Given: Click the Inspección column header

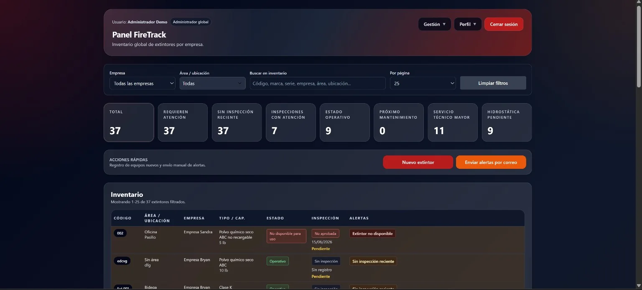Looking at the screenshot, I should (x=325, y=218).
